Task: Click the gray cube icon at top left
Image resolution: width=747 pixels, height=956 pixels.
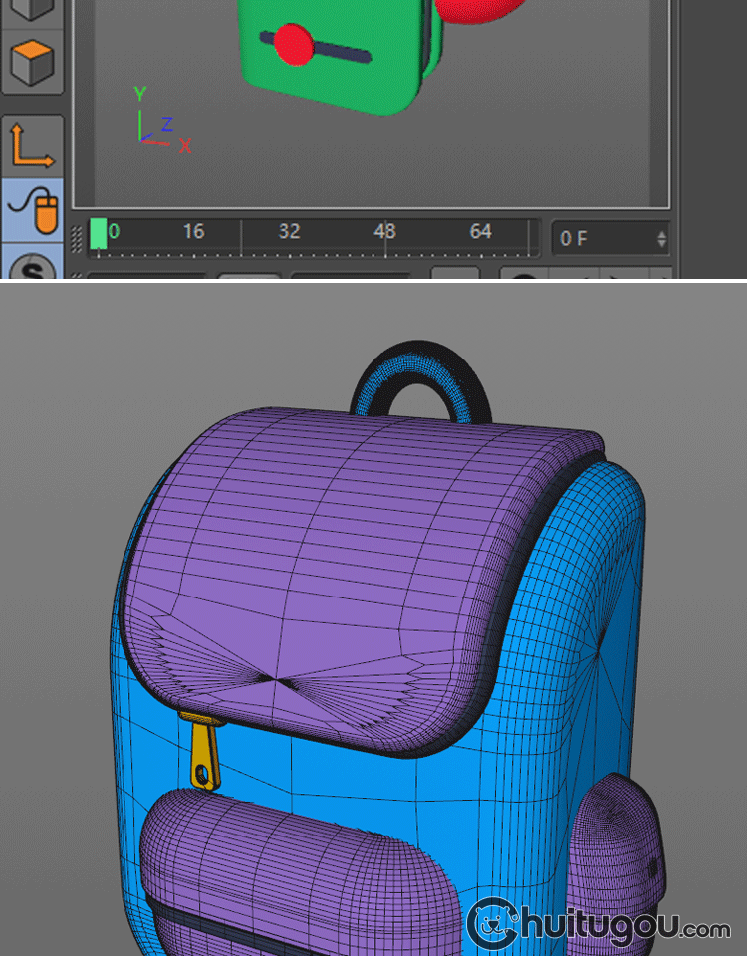Action: click(31, 9)
